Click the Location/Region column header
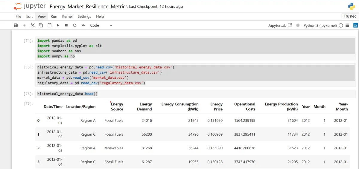This screenshot has height=169, width=359. (81, 106)
